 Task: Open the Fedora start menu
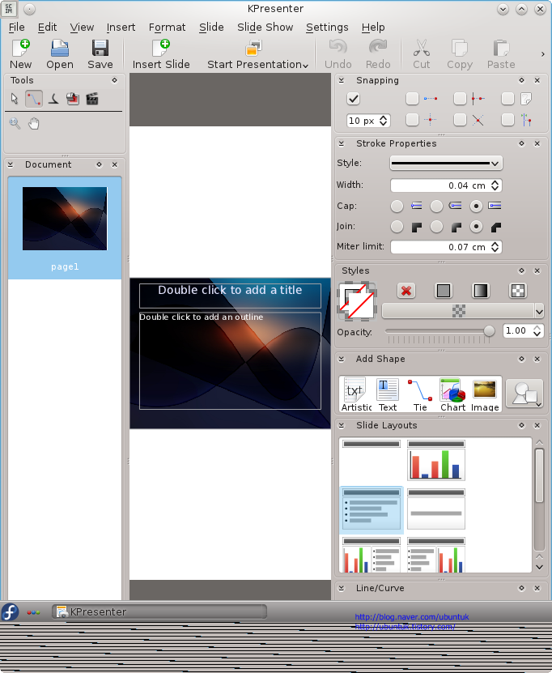(10, 611)
